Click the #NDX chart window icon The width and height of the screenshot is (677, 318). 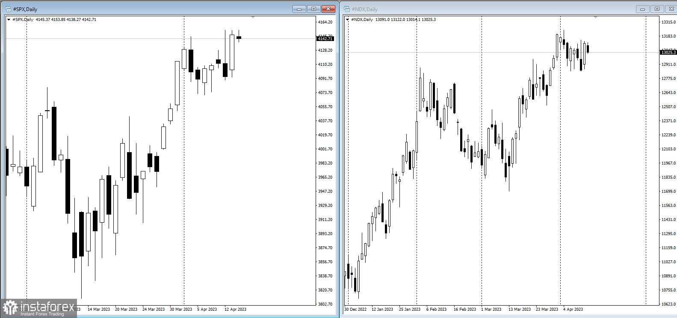(347, 9)
